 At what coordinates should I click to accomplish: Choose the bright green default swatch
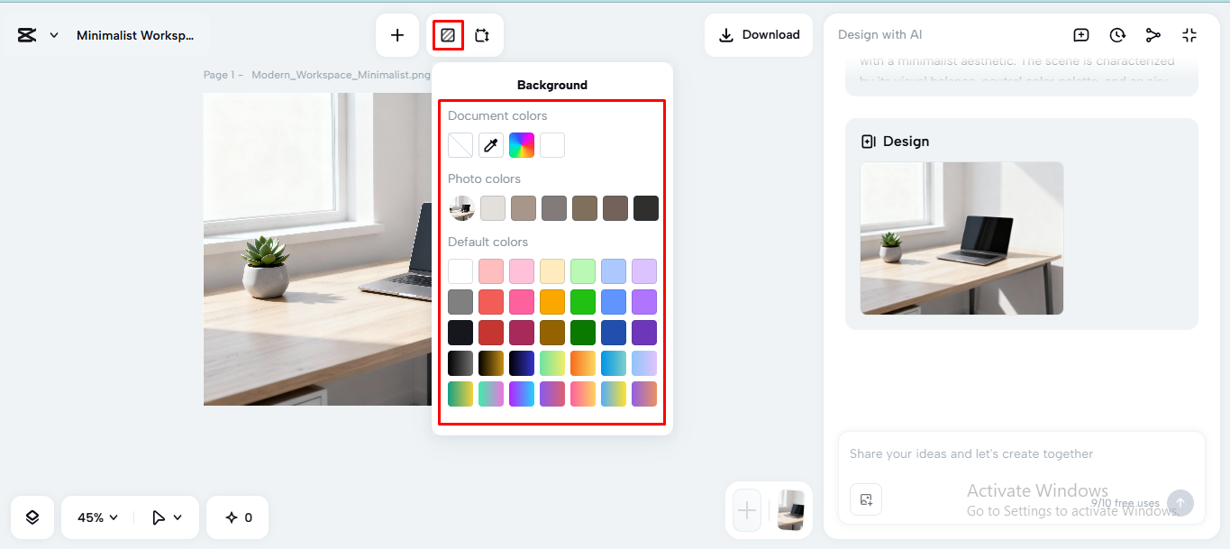tap(583, 302)
